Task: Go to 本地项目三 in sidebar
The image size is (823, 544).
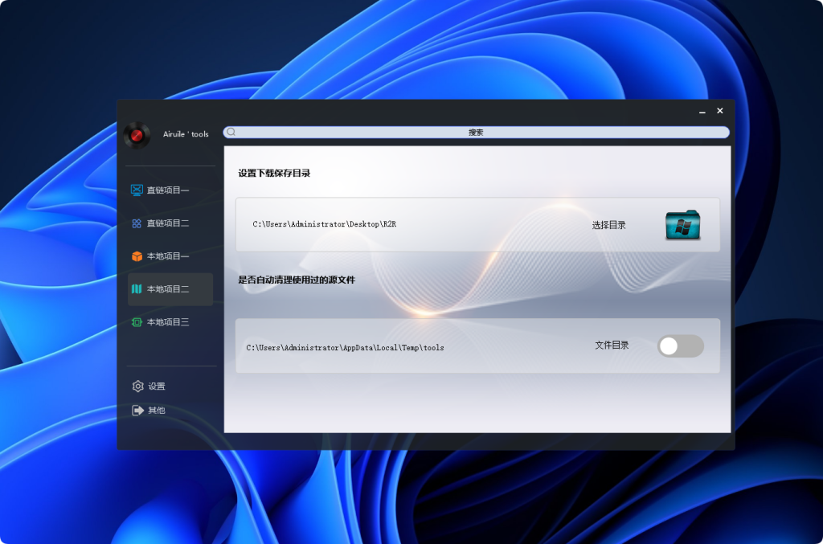Action: point(170,322)
